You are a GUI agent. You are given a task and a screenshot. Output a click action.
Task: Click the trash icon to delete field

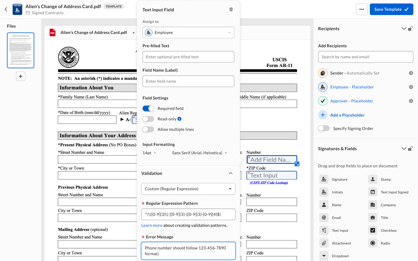click(231, 9)
